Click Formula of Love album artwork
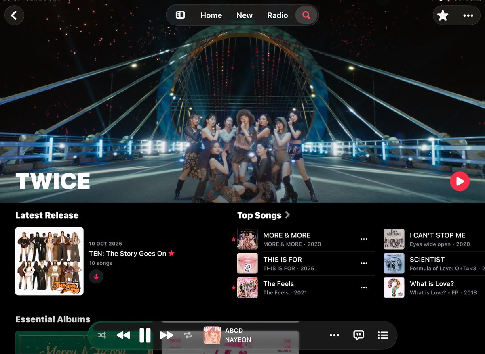The height and width of the screenshot is (354, 485). [x=394, y=263]
